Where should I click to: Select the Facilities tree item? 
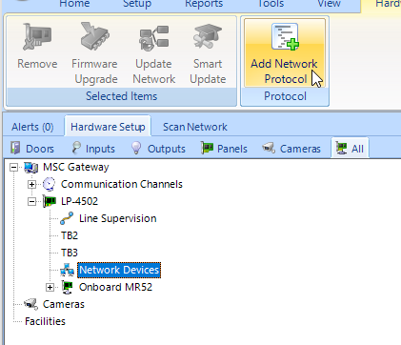click(45, 321)
